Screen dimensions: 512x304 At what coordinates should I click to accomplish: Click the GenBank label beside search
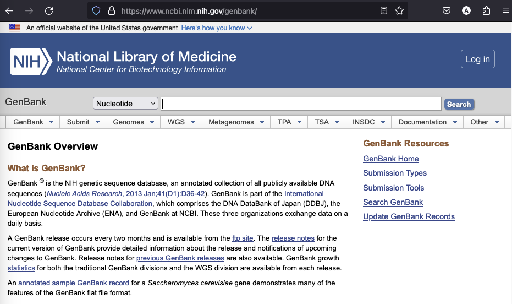click(26, 102)
